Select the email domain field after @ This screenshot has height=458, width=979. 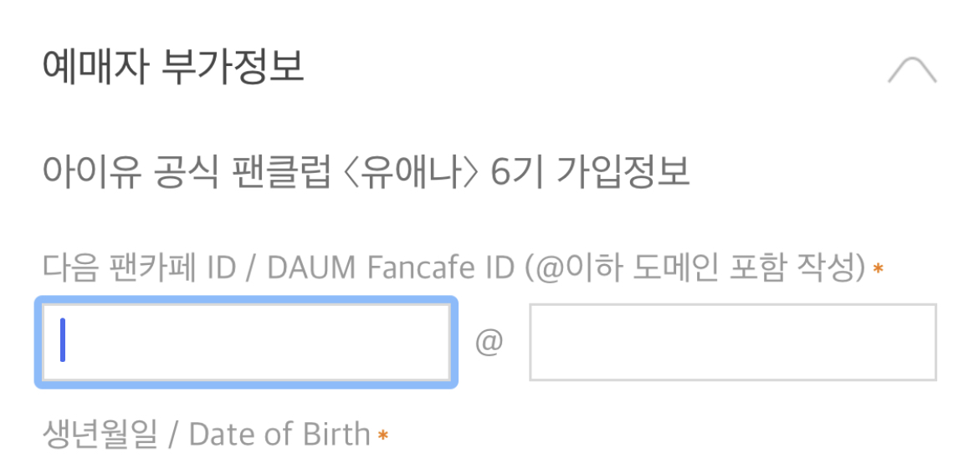tap(732, 342)
